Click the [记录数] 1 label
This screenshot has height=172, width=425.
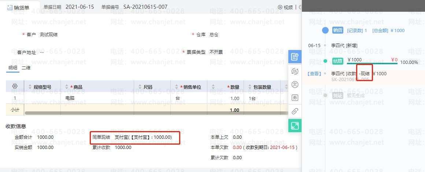pyautogui.click(x=357, y=31)
